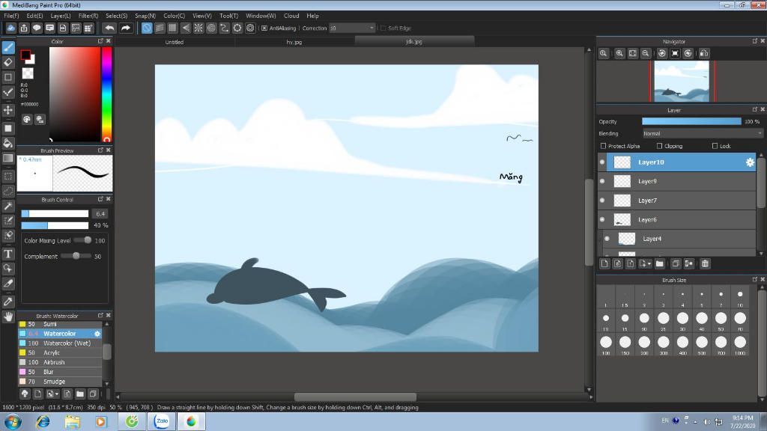
Task: Select the Blur brush
Action: pyautogui.click(x=60, y=372)
